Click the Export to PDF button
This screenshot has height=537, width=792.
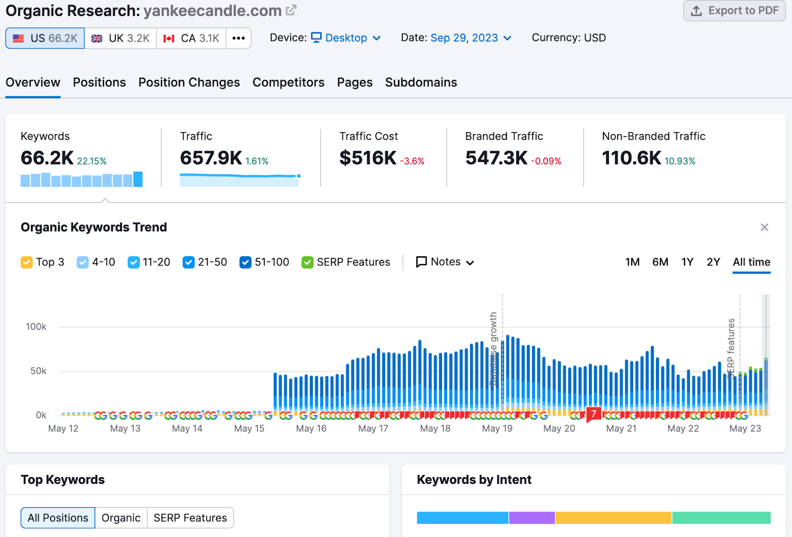click(734, 11)
